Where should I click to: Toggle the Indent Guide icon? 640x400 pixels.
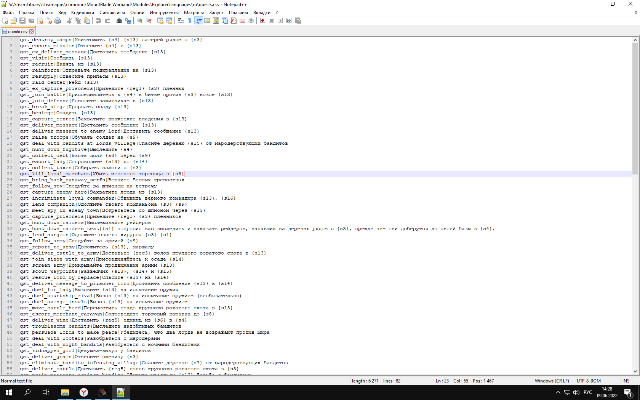pyautogui.click(x=198, y=21)
